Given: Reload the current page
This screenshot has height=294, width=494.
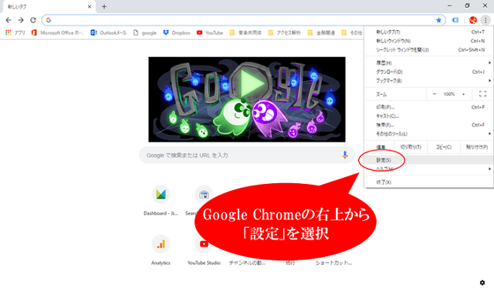Looking at the screenshot, I should tap(33, 20).
